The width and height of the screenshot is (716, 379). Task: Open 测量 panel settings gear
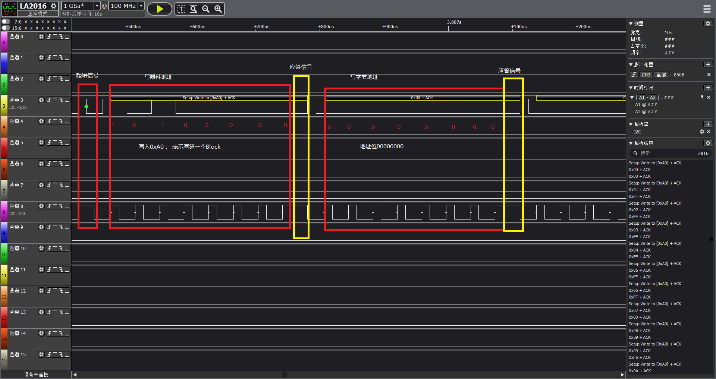[708, 23]
